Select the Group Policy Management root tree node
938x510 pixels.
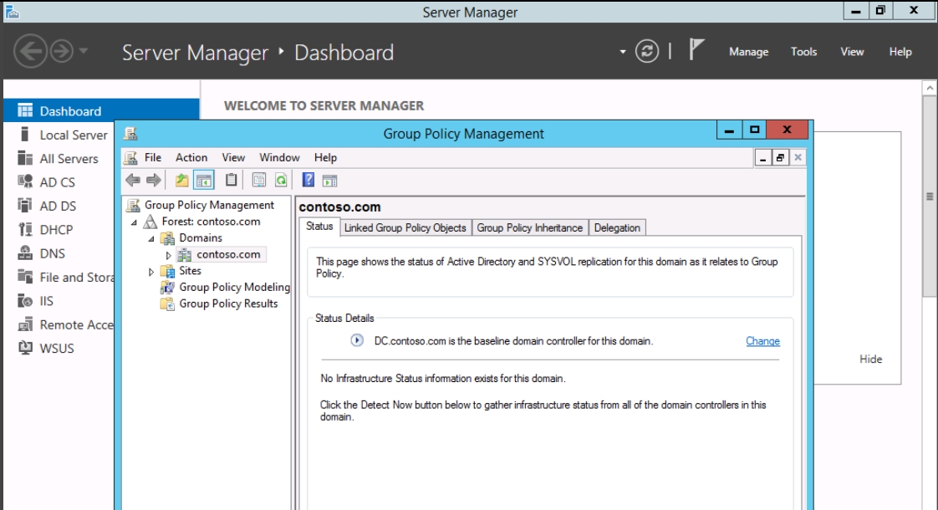click(209, 205)
